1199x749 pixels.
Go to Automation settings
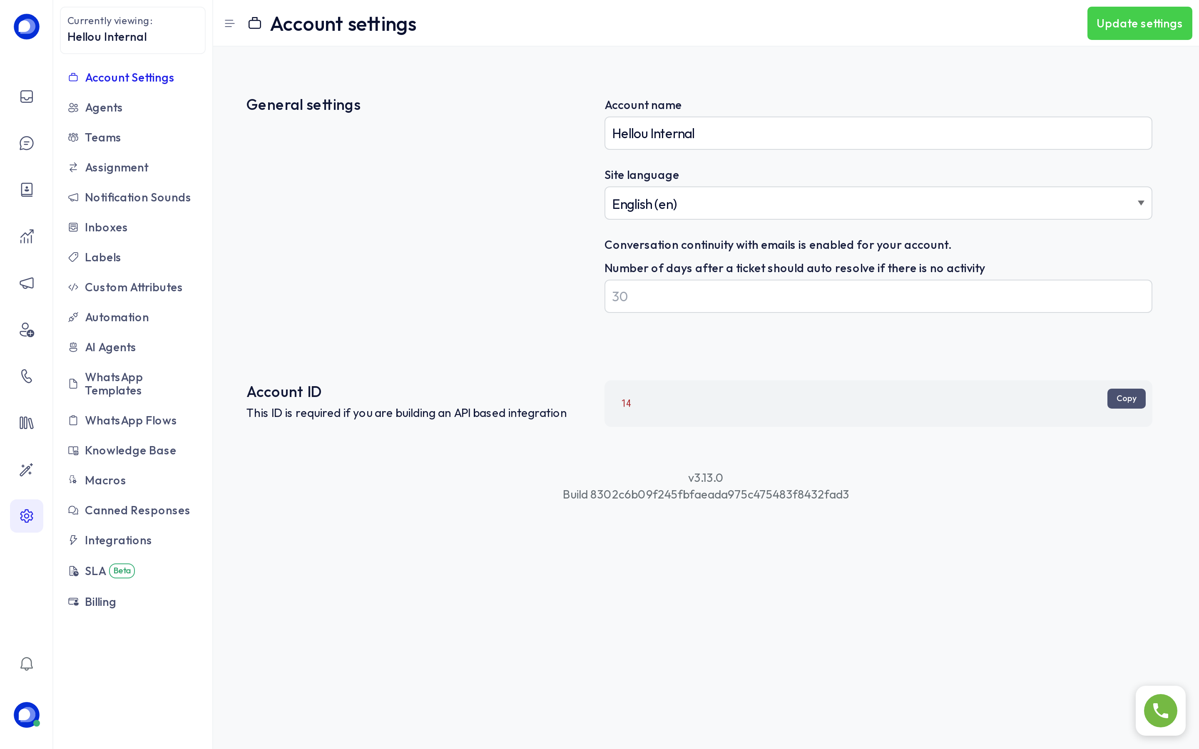117,317
